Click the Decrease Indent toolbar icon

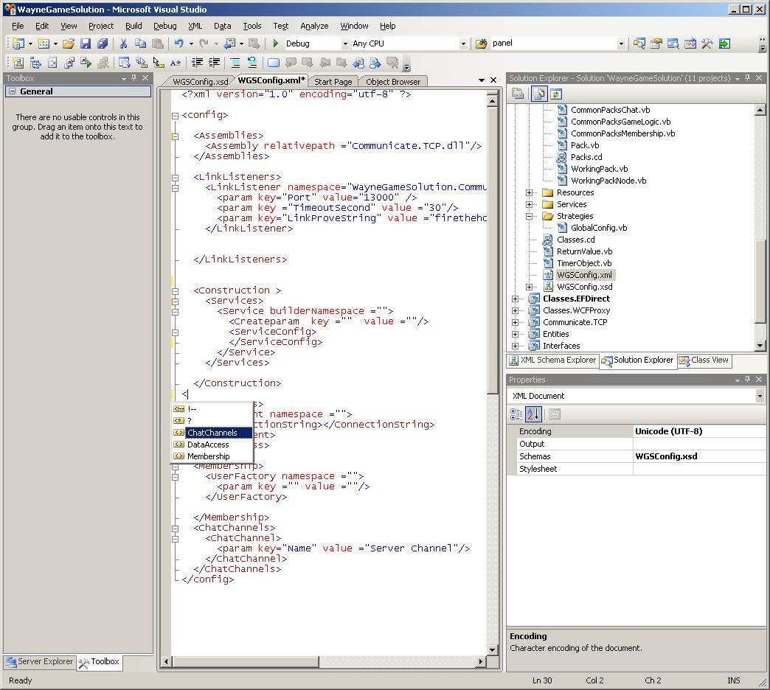[197, 63]
